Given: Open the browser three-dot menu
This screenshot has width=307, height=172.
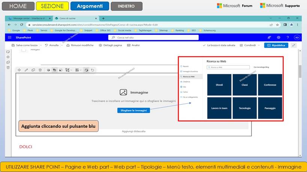Looking at the screenshot, I should [x=298, y=25].
